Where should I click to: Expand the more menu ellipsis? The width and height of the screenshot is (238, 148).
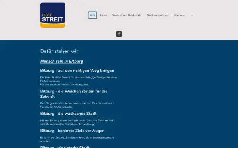192,15
